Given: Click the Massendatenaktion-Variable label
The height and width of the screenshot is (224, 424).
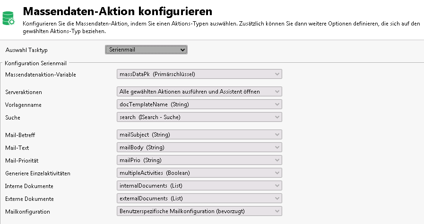Looking at the screenshot, I should (40, 75).
